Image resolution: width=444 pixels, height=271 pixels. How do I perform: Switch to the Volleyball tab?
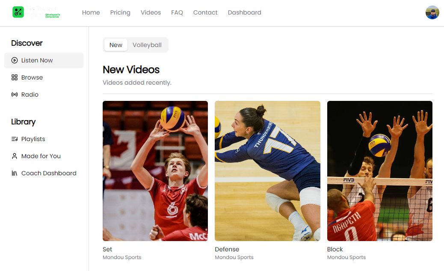point(147,45)
